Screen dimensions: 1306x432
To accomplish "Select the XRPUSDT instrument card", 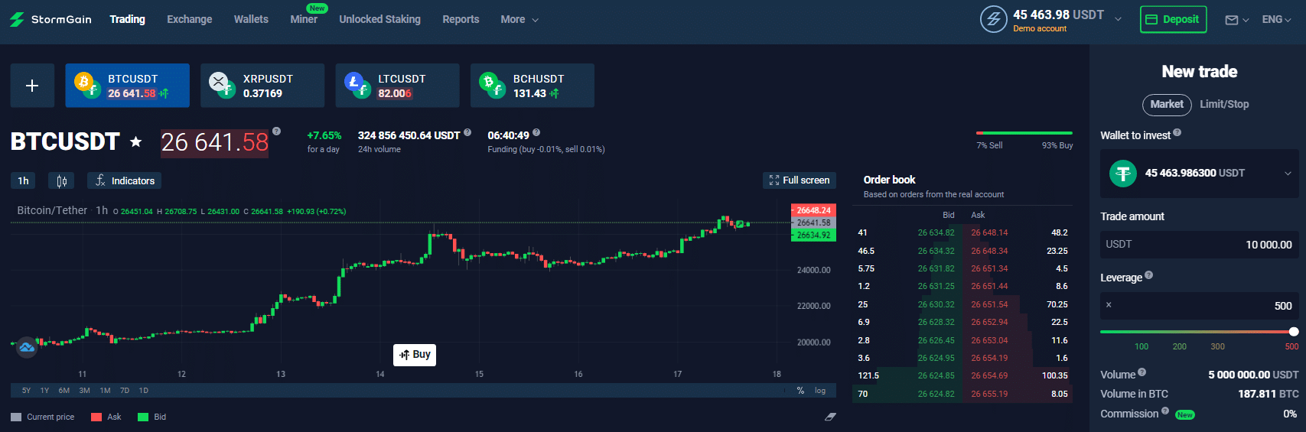I will pos(262,86).
